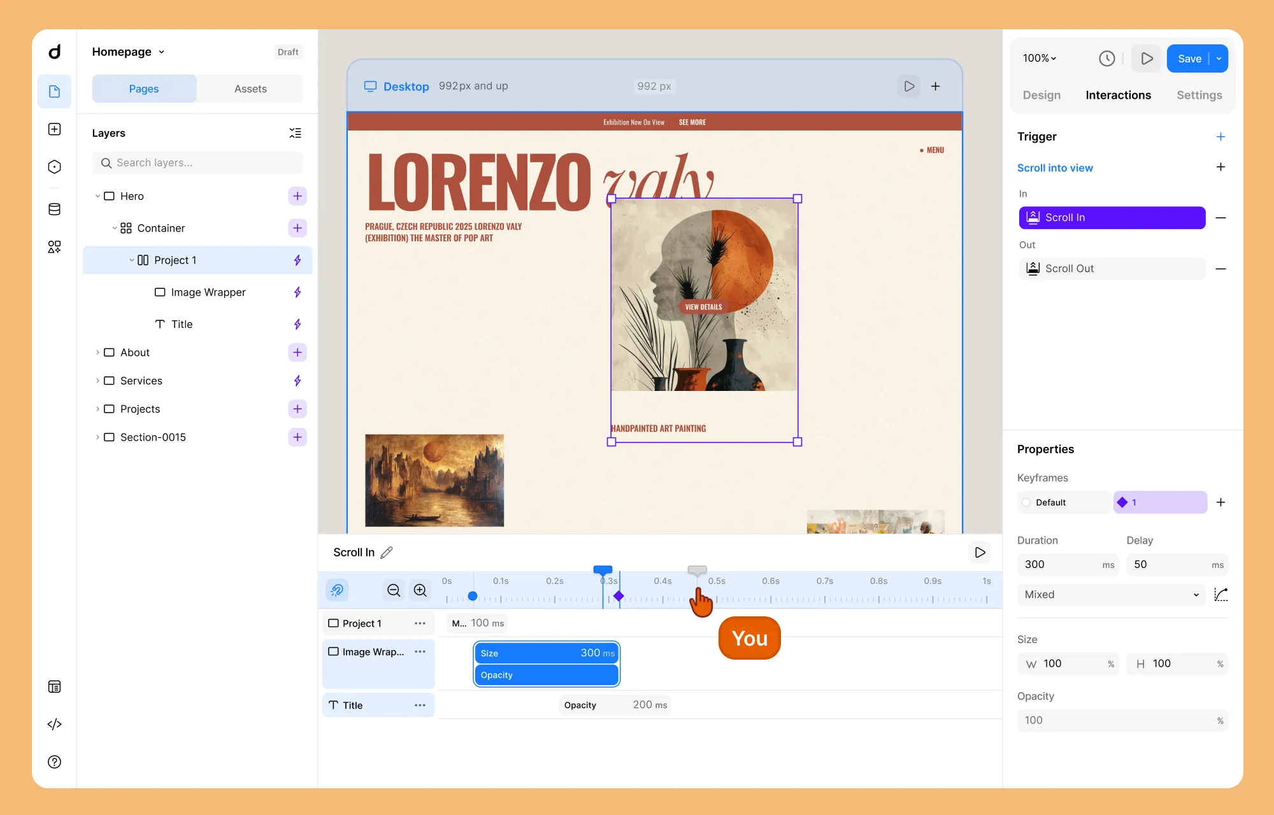
Task: Toggle the scroll link icon in timeline
Action: point(337,590)
